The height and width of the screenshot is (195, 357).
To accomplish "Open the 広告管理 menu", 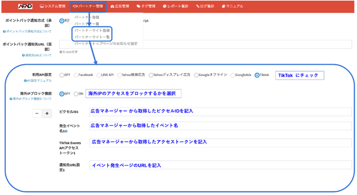I will pos(120,6).
